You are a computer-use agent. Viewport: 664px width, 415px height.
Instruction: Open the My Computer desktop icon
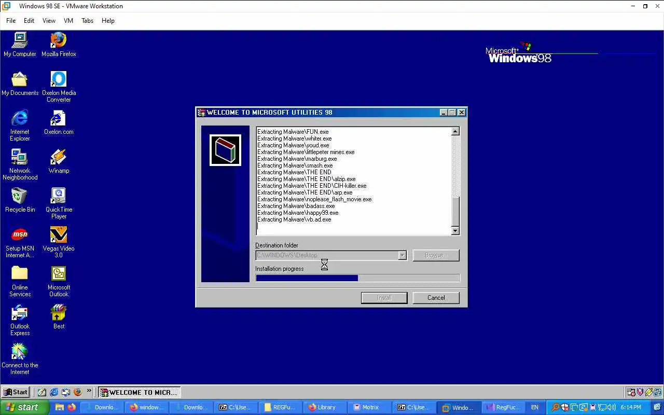pyautogui.click(x=20, y=44)
